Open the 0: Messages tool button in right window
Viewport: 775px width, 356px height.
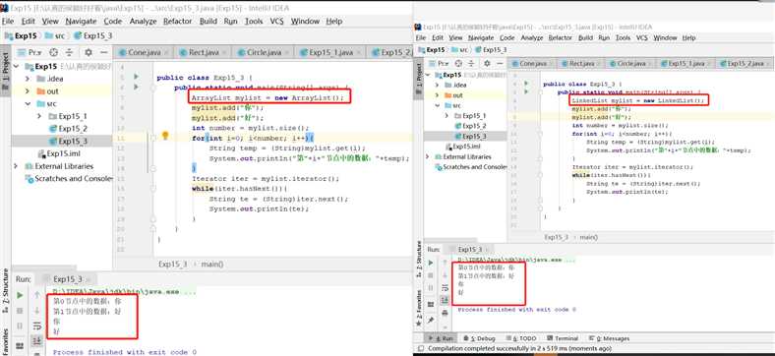point(609,338)
